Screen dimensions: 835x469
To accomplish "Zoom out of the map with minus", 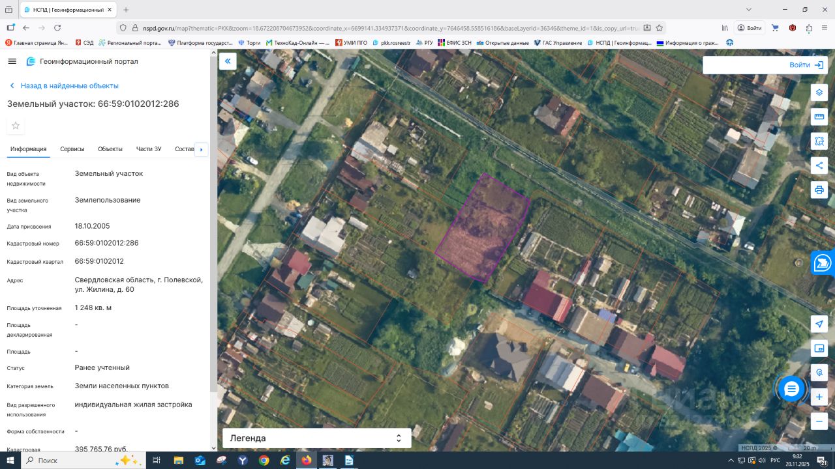I will (819, 421).
